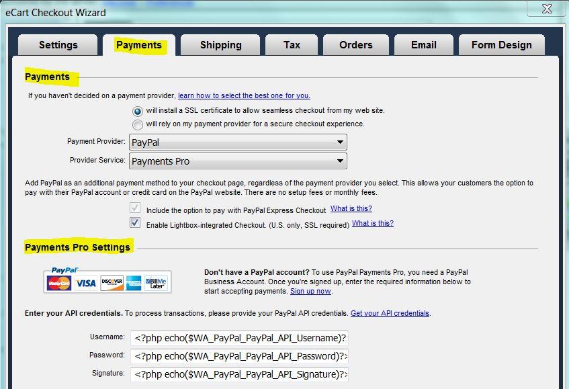Select the Orders tab

pyautogui.click(x=356, y=45)
